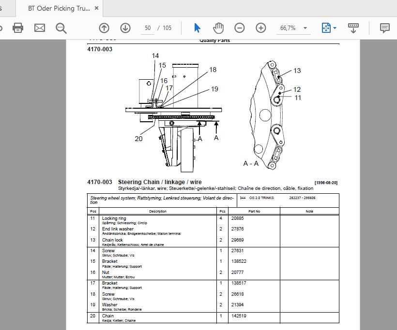The width and height of the screenshot is (397, 330).
Task: Expand the fit page options arrow
Action: pyautogui.click(x=335, y=28)
